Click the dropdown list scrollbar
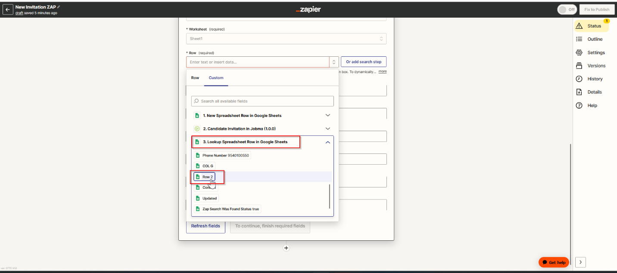617x273 pixels. 330,196
